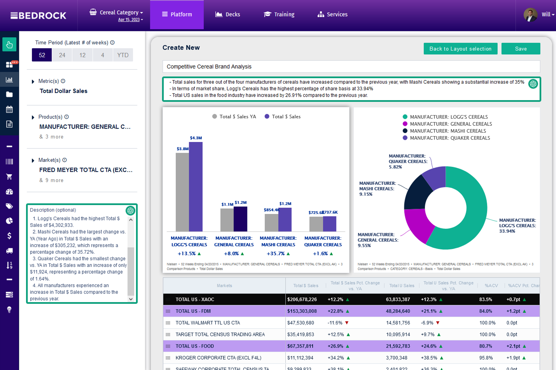
Task: Click Back to Layout selection button
Action: point(460,49)
